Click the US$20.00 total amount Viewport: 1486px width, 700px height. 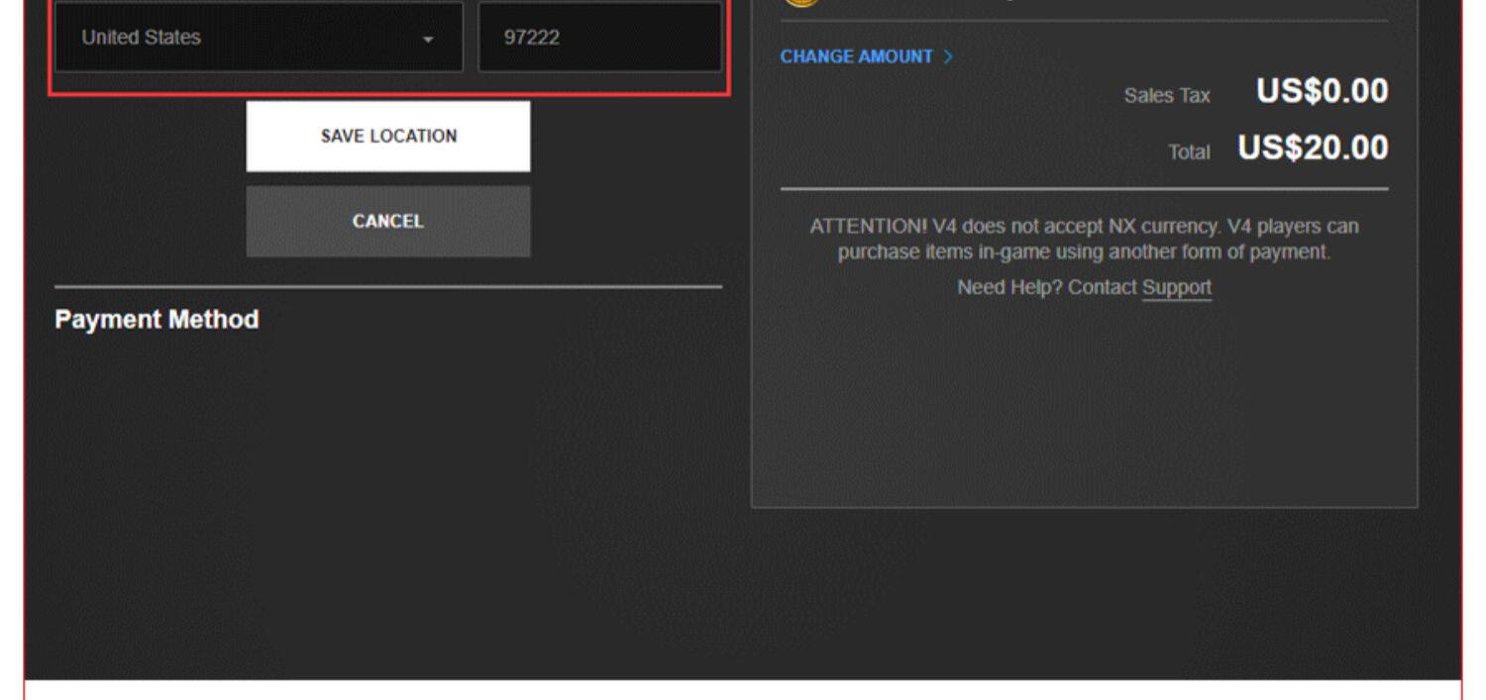pos(1313,150)
